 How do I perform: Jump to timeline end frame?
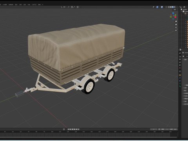pos(78,129)
